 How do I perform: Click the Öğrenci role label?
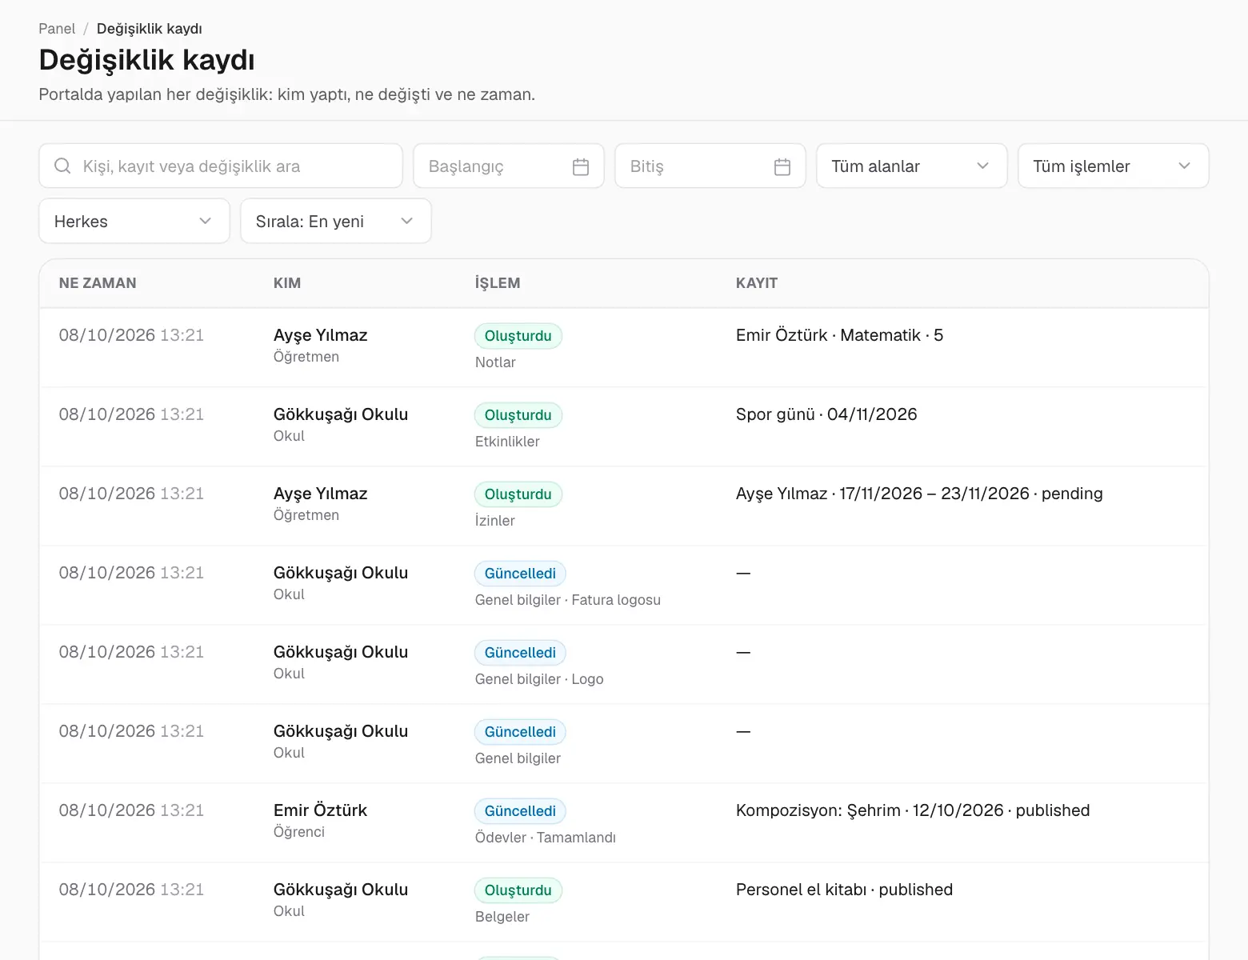[x=299, y=832]
